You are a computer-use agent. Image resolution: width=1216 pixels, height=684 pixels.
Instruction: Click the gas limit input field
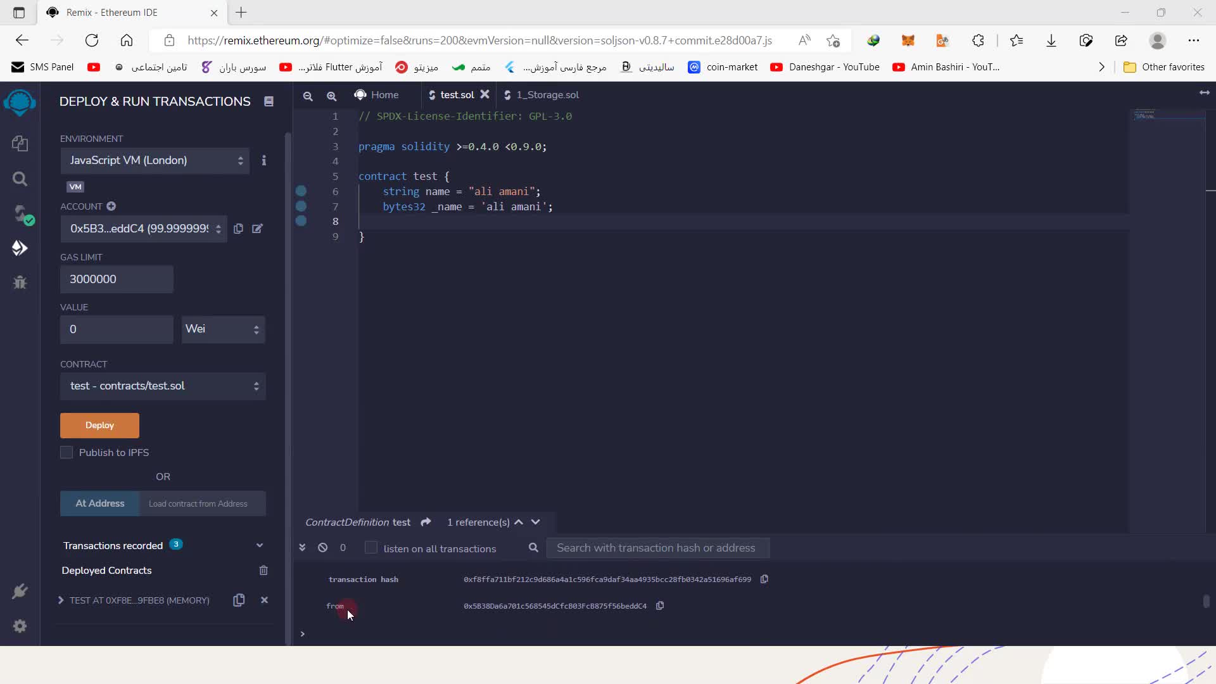(x=117, y=279)
